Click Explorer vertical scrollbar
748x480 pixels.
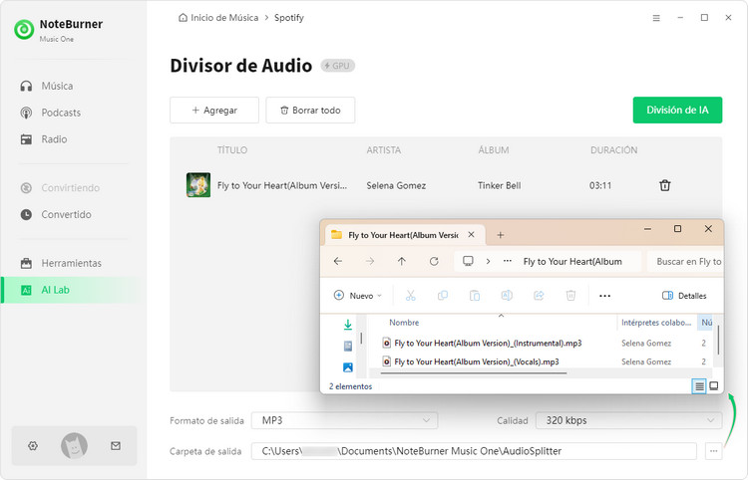[718, 339]
